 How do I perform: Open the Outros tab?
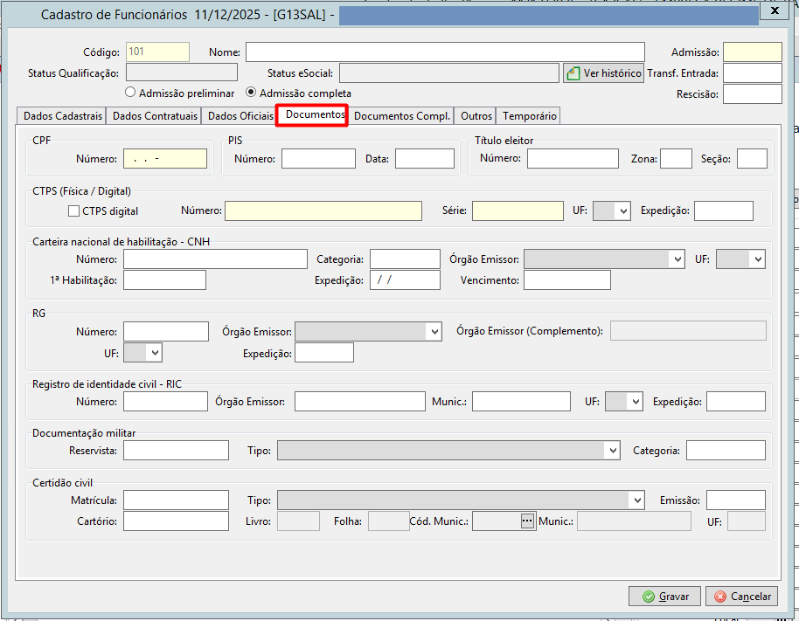[476, 116]
